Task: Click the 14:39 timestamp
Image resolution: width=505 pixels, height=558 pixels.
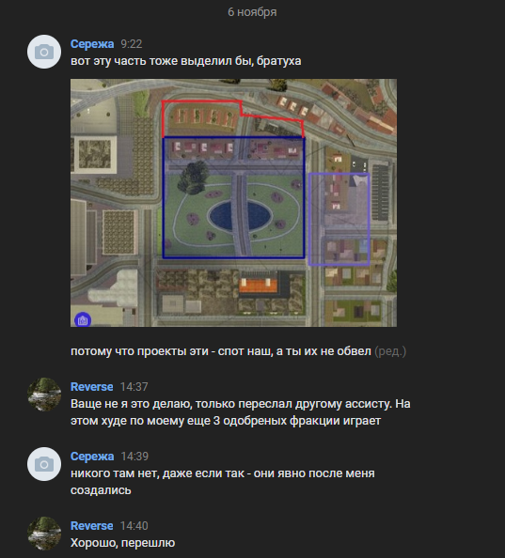Action: [134, 457]
